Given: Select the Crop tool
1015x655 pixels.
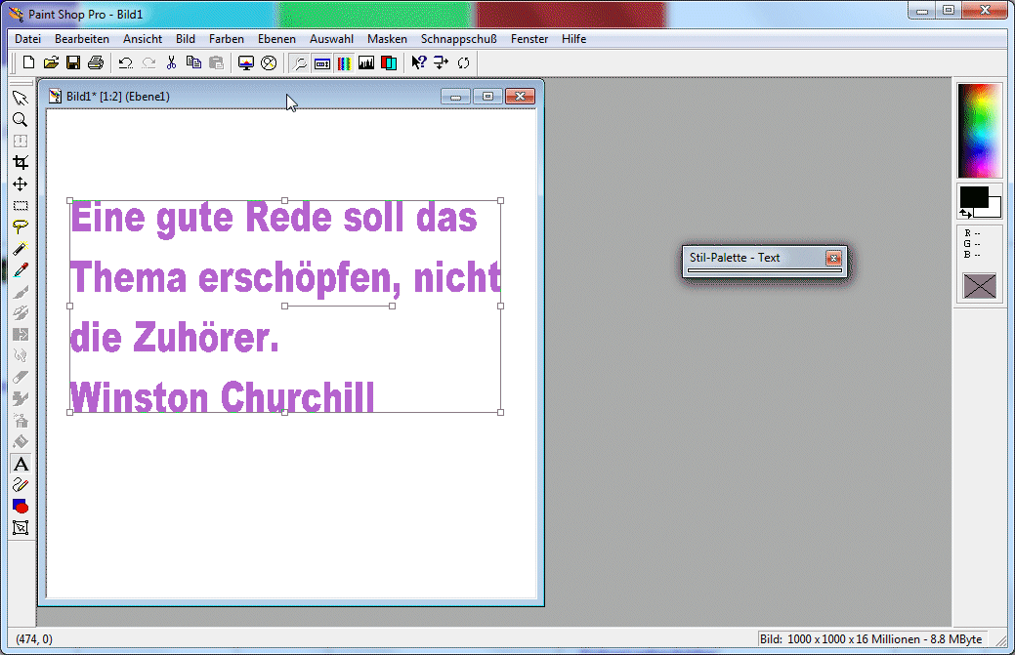Looking at the screenshot, I should coord(21,162).
